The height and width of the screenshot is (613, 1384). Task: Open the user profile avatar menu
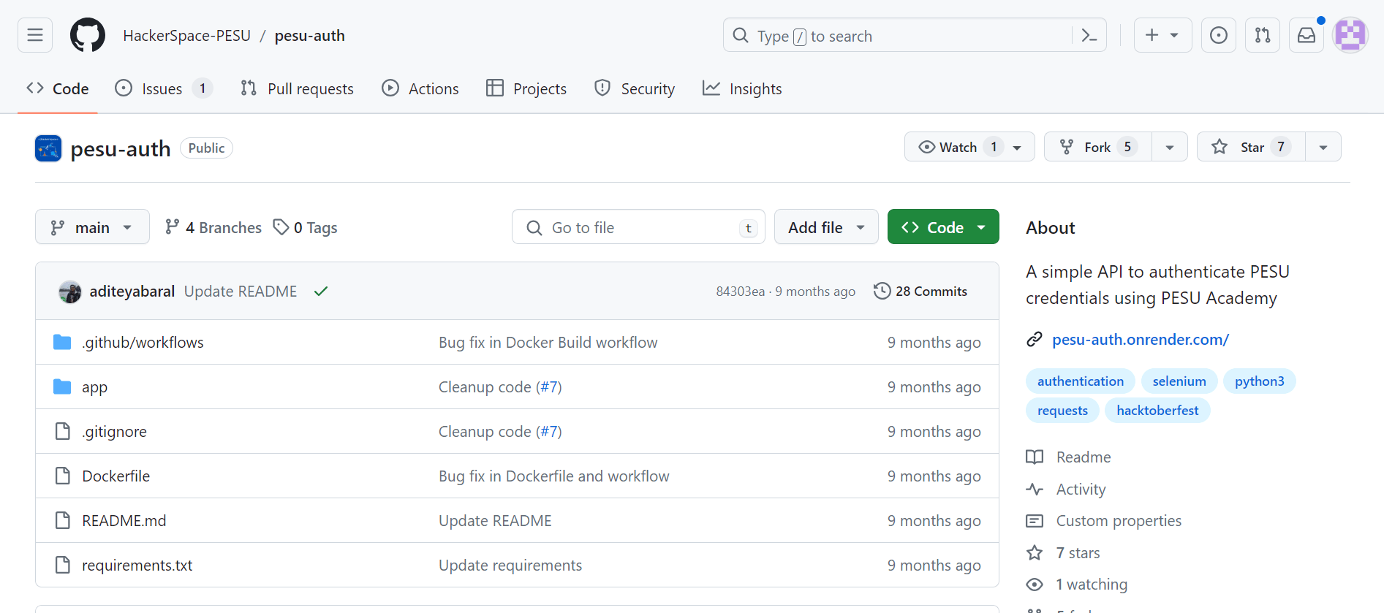click(x=1350, y=35)
